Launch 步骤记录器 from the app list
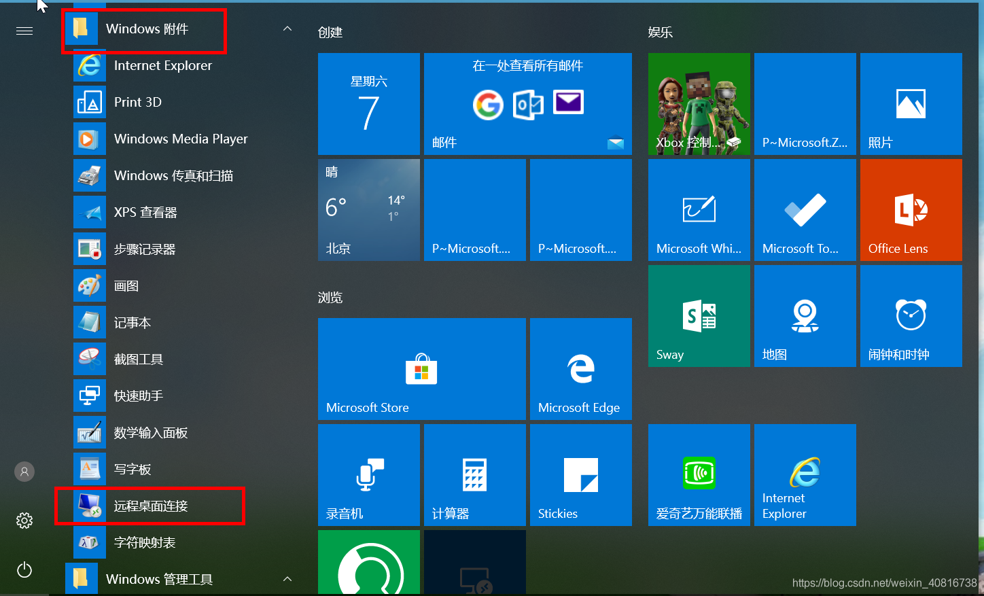The height and width of the screenshot is (596, 984). tap(186, 249)
